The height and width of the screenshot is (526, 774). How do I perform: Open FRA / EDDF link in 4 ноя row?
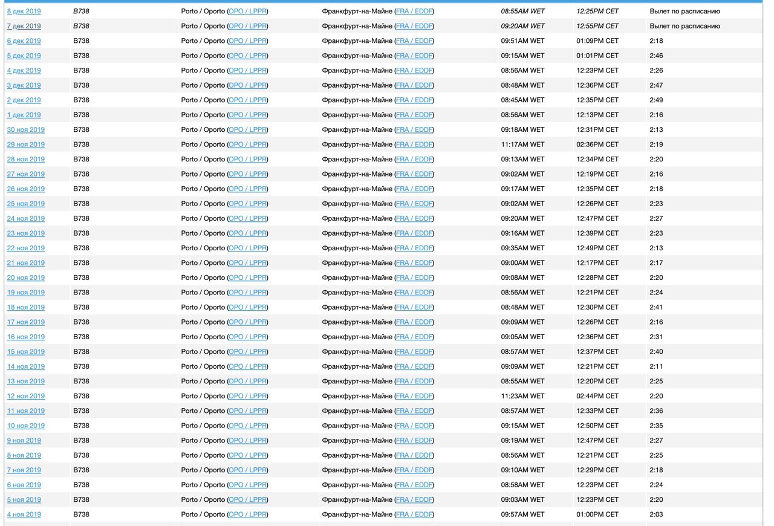click(x=414, y=515)
